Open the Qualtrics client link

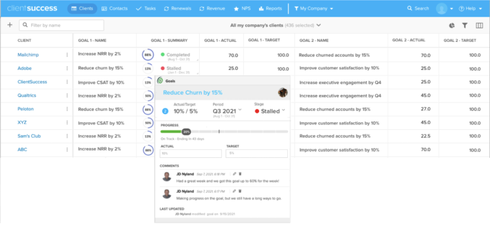(27, 96)
